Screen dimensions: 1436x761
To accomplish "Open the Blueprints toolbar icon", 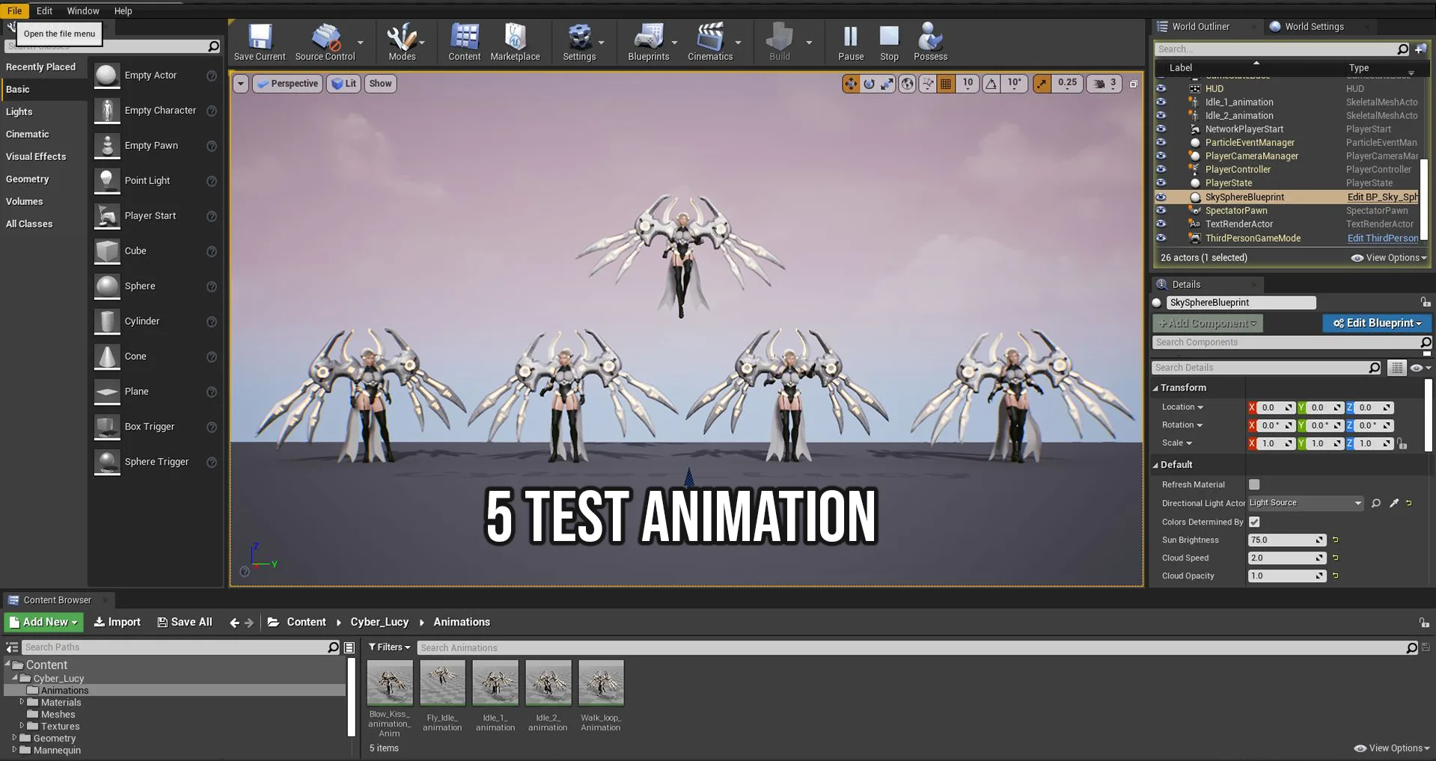I will (x=648, y=42).
